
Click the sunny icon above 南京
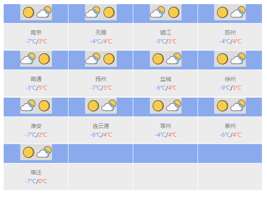click(x=28, y=12)
